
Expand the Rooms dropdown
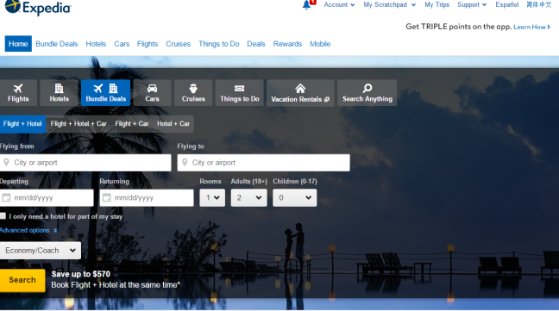212,198
